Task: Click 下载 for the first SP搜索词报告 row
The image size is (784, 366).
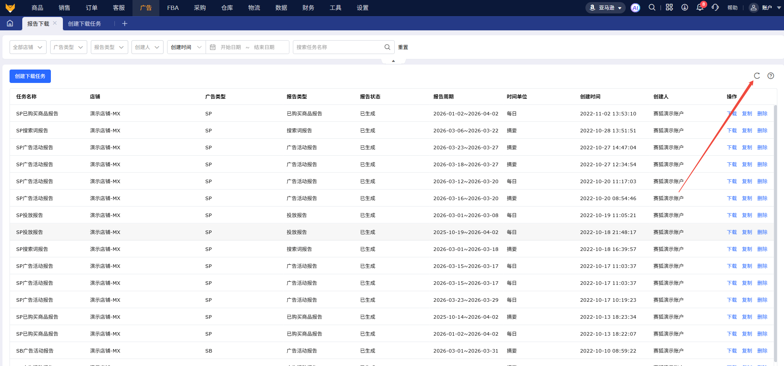Action: pyautogui.click(x=732, y=131)
